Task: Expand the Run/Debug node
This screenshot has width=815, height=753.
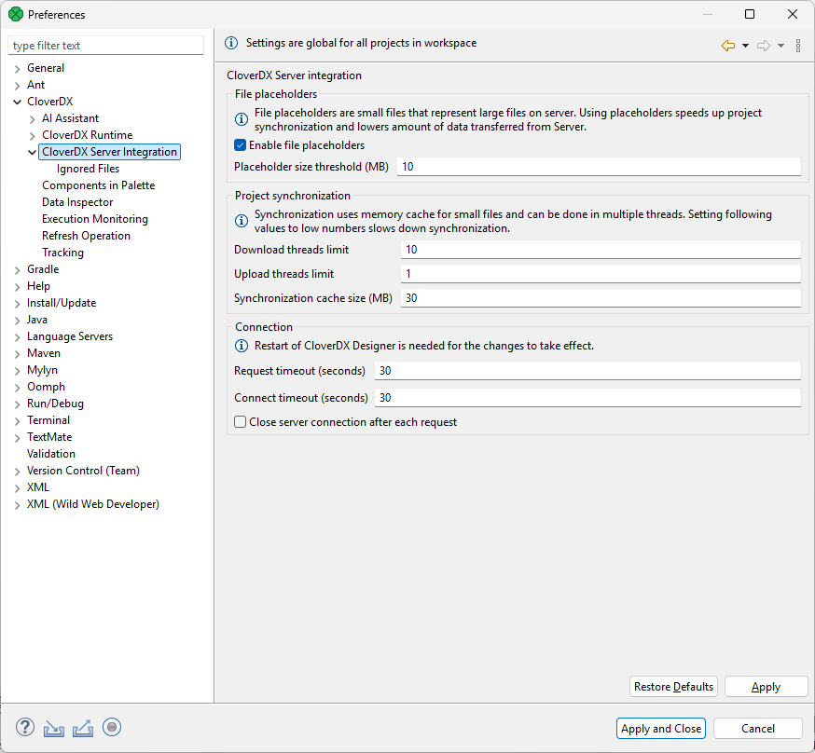Action: tap(17, 404)
